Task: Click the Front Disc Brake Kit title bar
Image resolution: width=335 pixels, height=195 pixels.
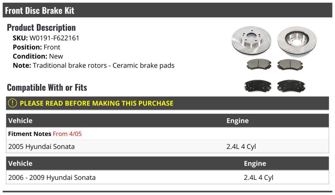Action: tap(167, 10)
